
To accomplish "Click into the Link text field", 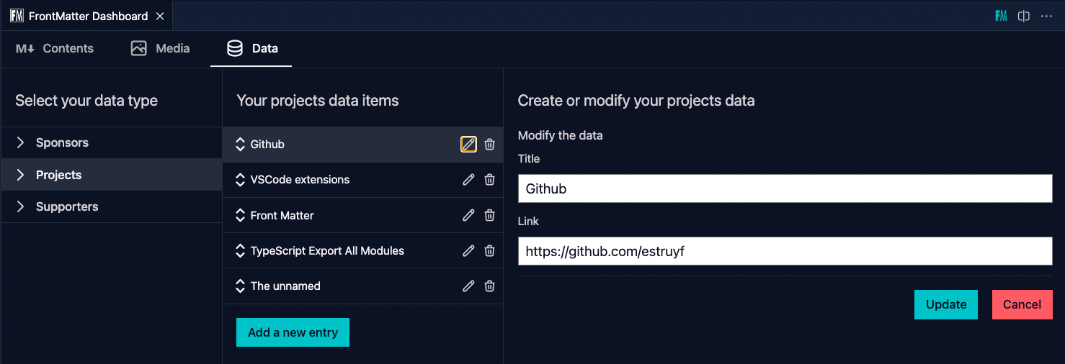I will point(785,252).
